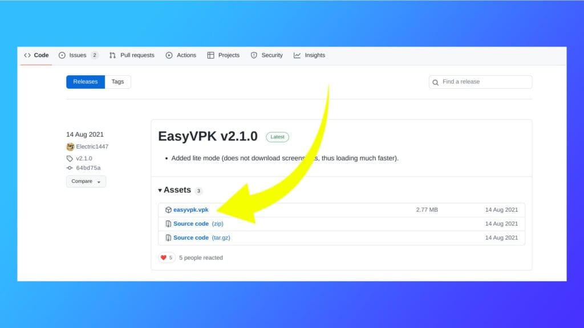The height and width of the screenshot is (328, 584).
Task: Click the Security shield icon
Action: click(254, 55)
